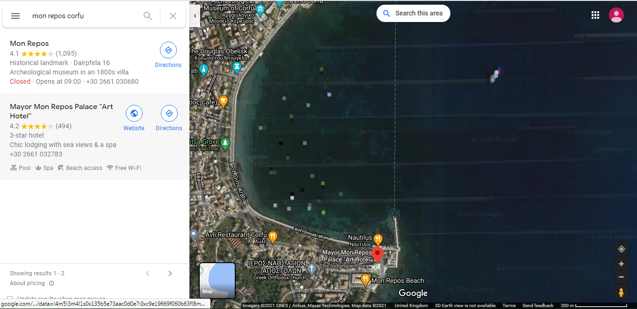Click the orange cafe cup marker
The image size is (637, 309).
click(x=224, y=101)
